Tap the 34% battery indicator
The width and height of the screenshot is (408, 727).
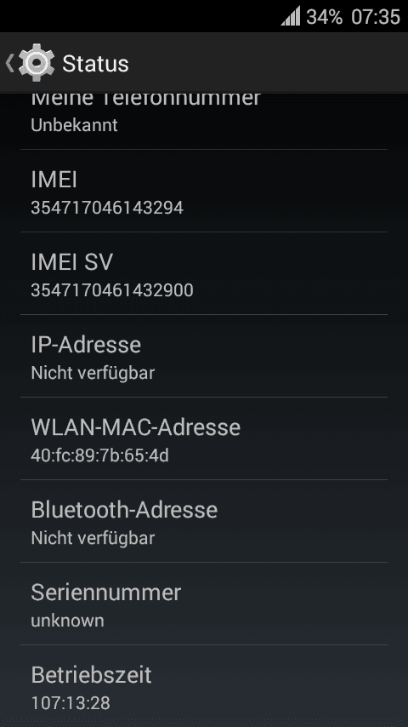[x=324, y=17]
